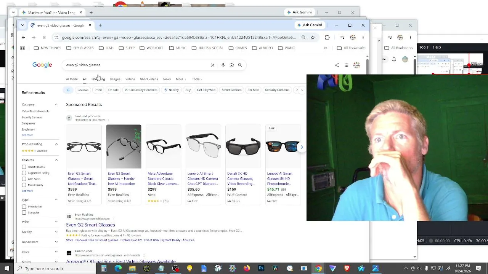
Task: Check the Smart Glasses feature filter
Action: coord(24,167)
